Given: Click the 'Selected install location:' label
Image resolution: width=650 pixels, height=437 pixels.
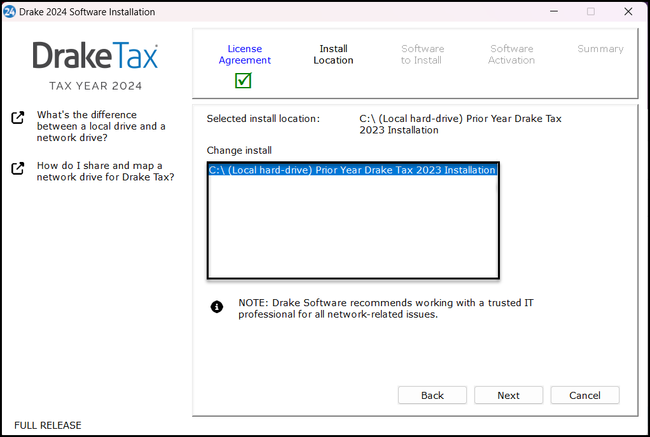Looking at the screenshot, I should [x=263, y=119].
